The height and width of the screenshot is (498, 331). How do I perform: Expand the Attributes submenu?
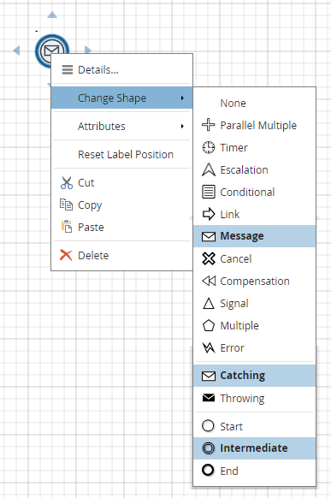121,126
